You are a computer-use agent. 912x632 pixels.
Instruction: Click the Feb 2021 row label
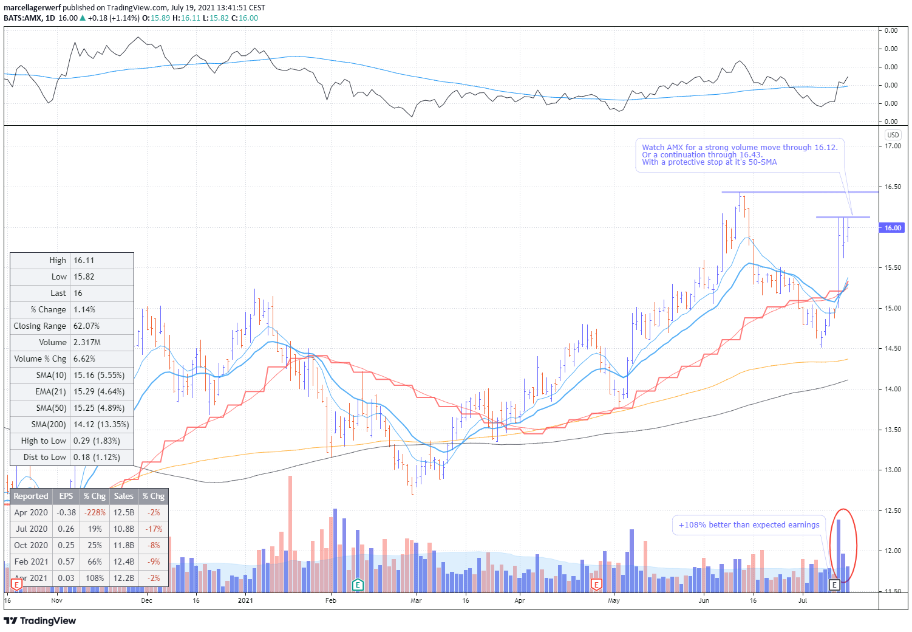click(31, 562)
